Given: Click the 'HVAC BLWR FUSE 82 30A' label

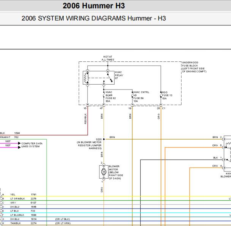Looking at the screenshot, I should (x=111, y=97).
